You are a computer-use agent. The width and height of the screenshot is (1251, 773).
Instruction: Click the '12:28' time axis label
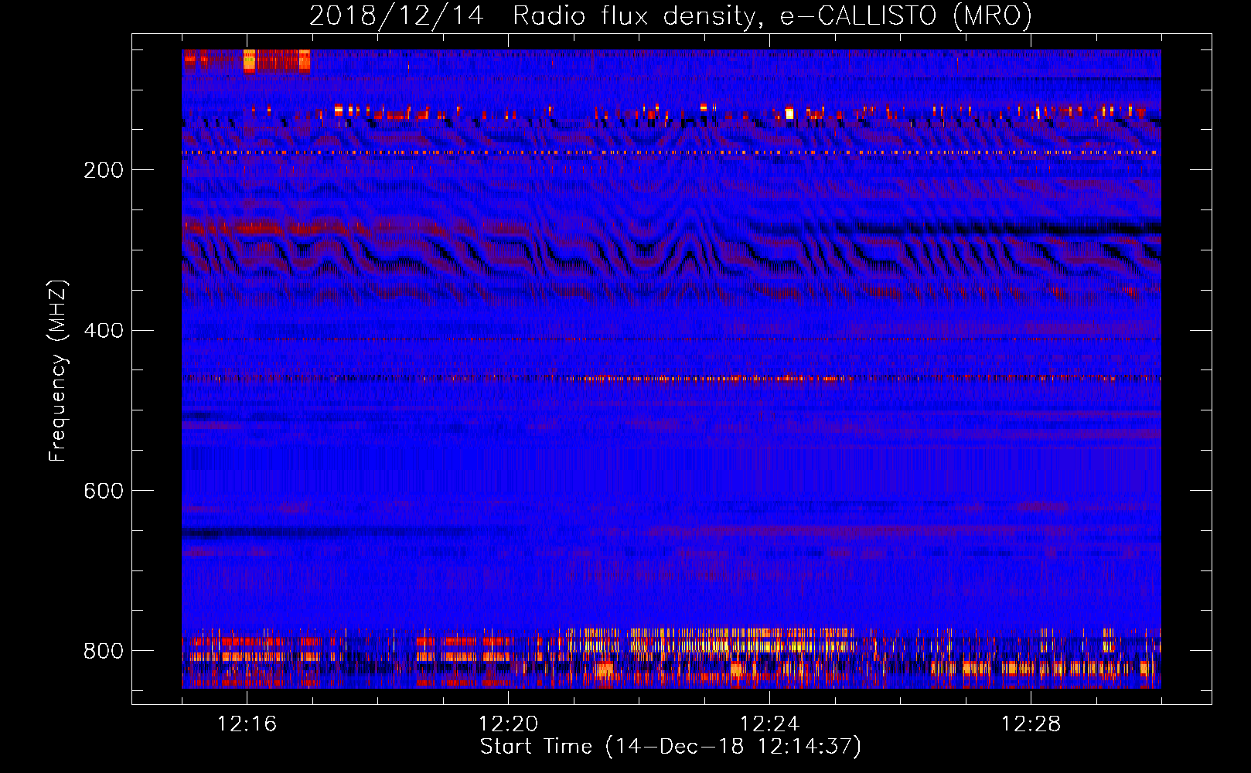(x=1031, y=724)
